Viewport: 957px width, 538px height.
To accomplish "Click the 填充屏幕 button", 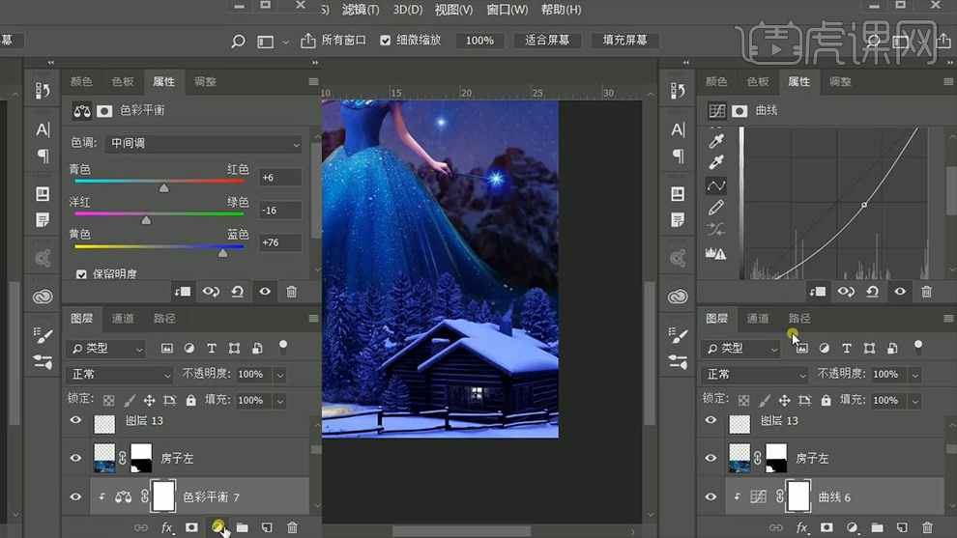I will pos(625,41).
